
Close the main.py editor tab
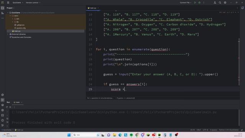click(x=98, y=8)
